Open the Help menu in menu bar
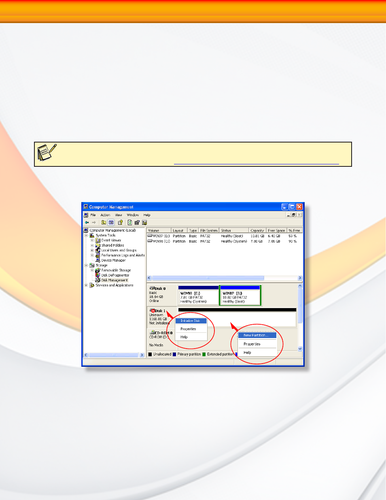 (x=147, y=215)
